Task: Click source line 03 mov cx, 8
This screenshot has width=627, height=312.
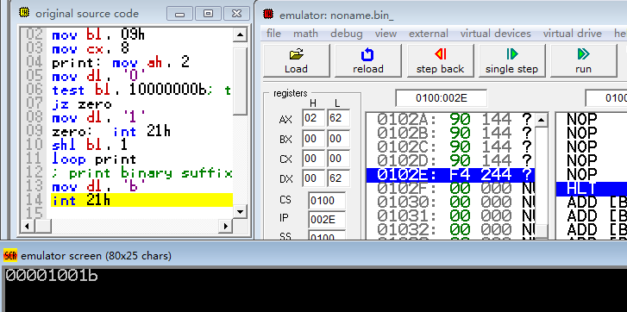Action: point(91,49)
